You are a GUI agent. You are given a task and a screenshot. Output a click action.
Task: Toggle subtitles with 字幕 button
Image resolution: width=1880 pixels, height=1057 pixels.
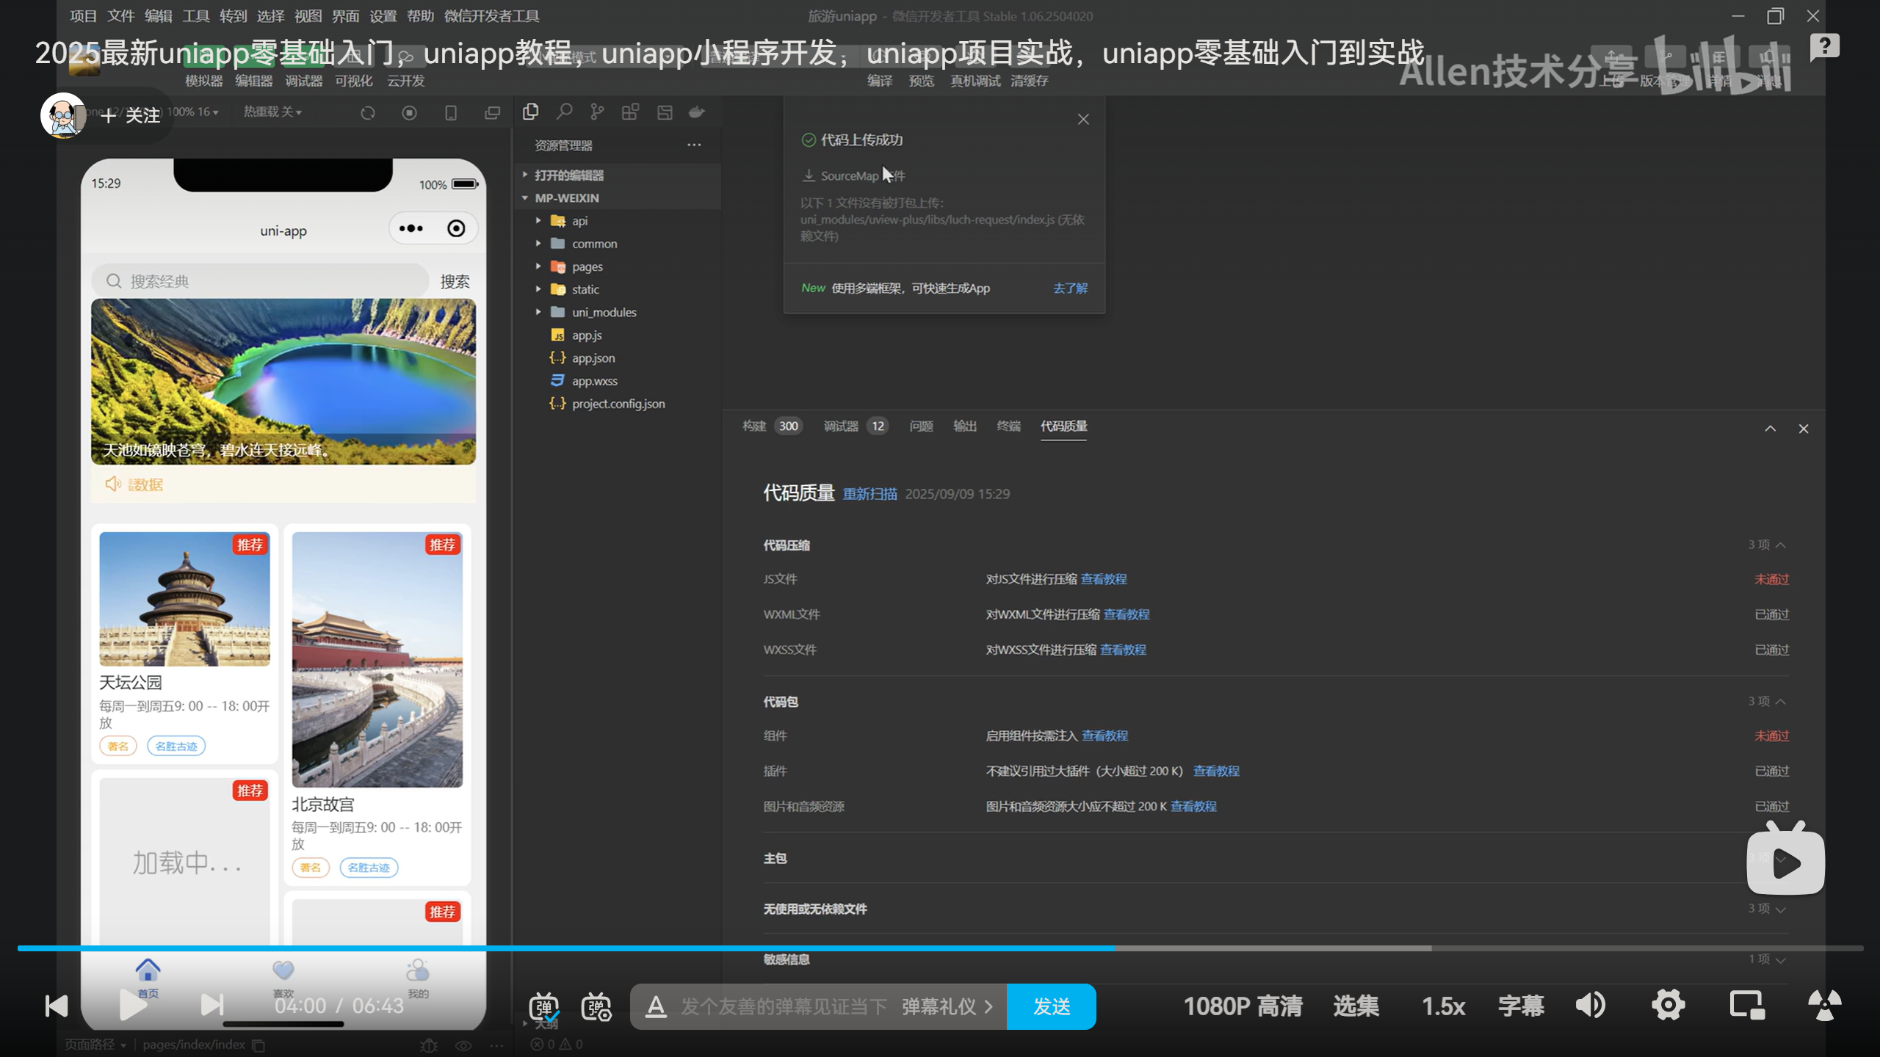point(1521,1006)
